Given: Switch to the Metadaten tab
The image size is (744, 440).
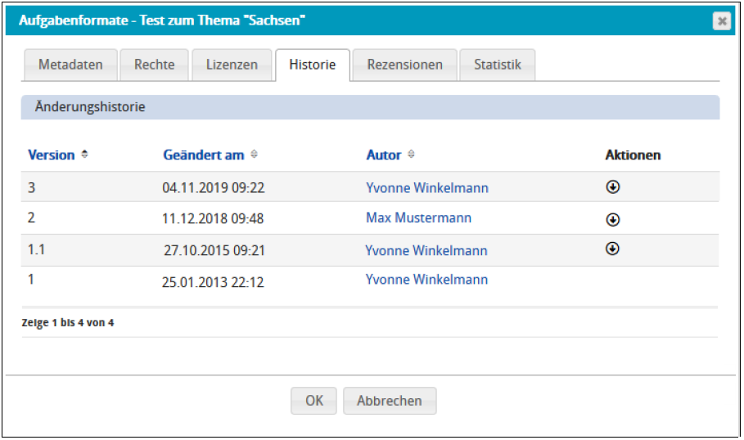Looking at the screenshot, I should pyautogui.click(x=70, y=65).
